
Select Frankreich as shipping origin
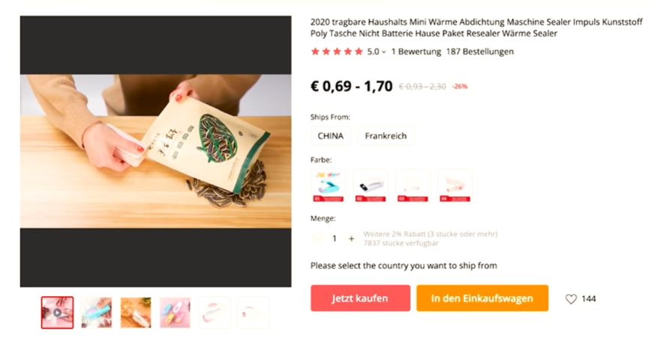coord(385,136)
